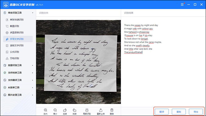Click the line 'TheLandyofSlahall'

(x=133, y=52)
